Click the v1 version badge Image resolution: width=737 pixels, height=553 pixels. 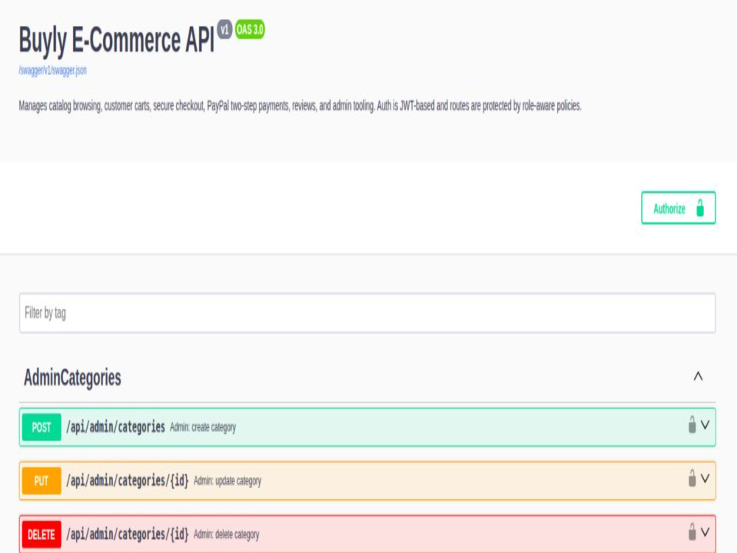[225, 29]
